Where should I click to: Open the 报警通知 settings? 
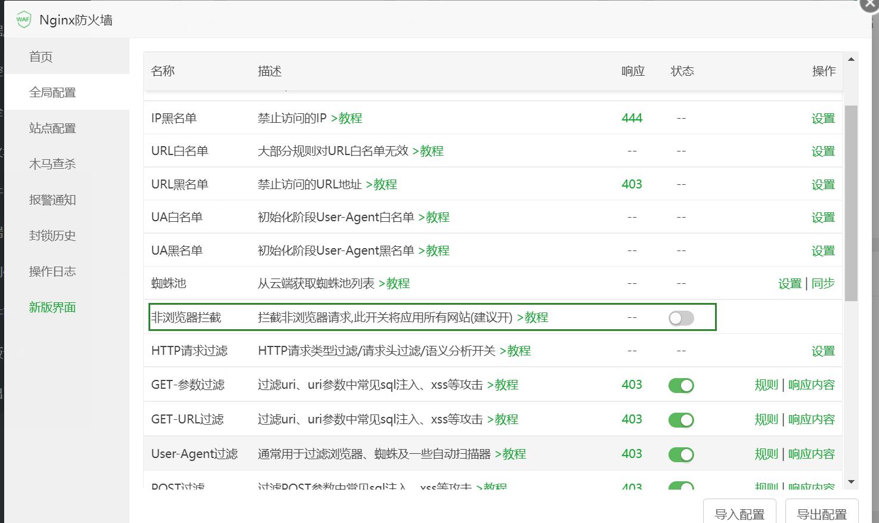point(51,200)
